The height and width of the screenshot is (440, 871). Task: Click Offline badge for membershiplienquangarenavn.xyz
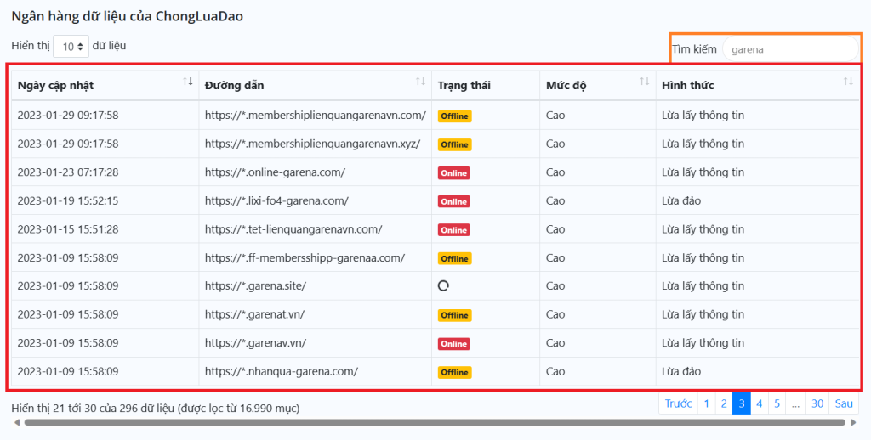click(x=454, y=144)
